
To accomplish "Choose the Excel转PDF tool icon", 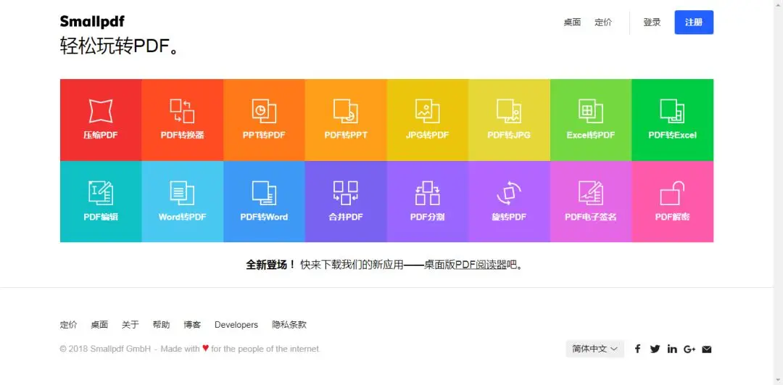I will [x=591, y=111].
